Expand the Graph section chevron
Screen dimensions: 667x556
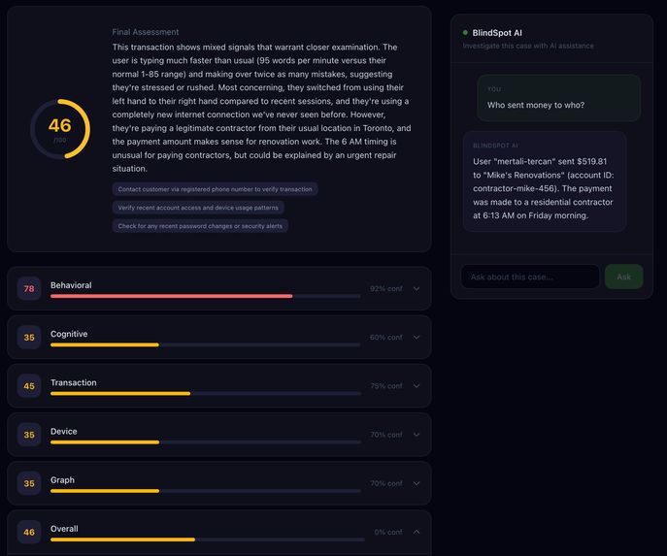click(x=417, y=483)
